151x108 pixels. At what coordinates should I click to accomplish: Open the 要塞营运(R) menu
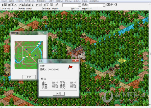point(42,1)
